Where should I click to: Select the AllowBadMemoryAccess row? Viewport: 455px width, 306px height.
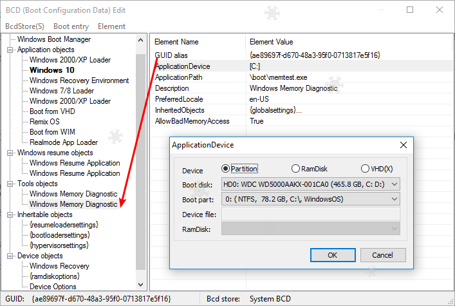coord(302,121)
